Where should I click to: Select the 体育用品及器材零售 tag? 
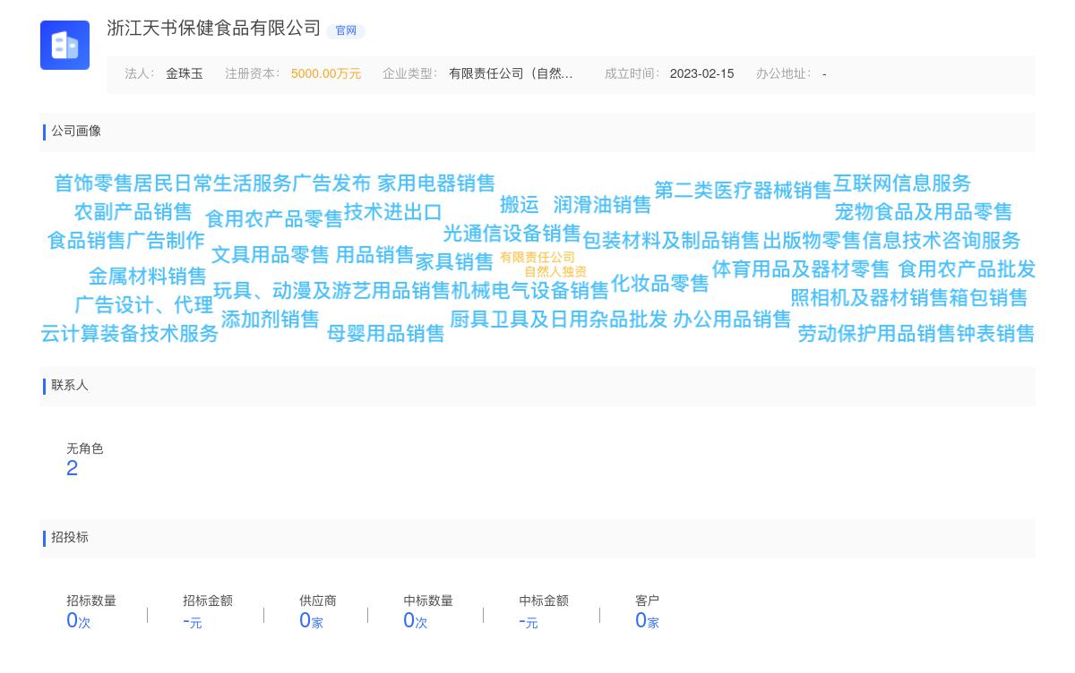click(801, 269)
